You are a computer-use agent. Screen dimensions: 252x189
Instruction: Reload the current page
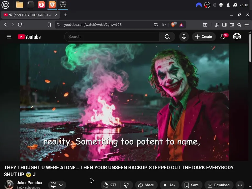pos(20,25)
